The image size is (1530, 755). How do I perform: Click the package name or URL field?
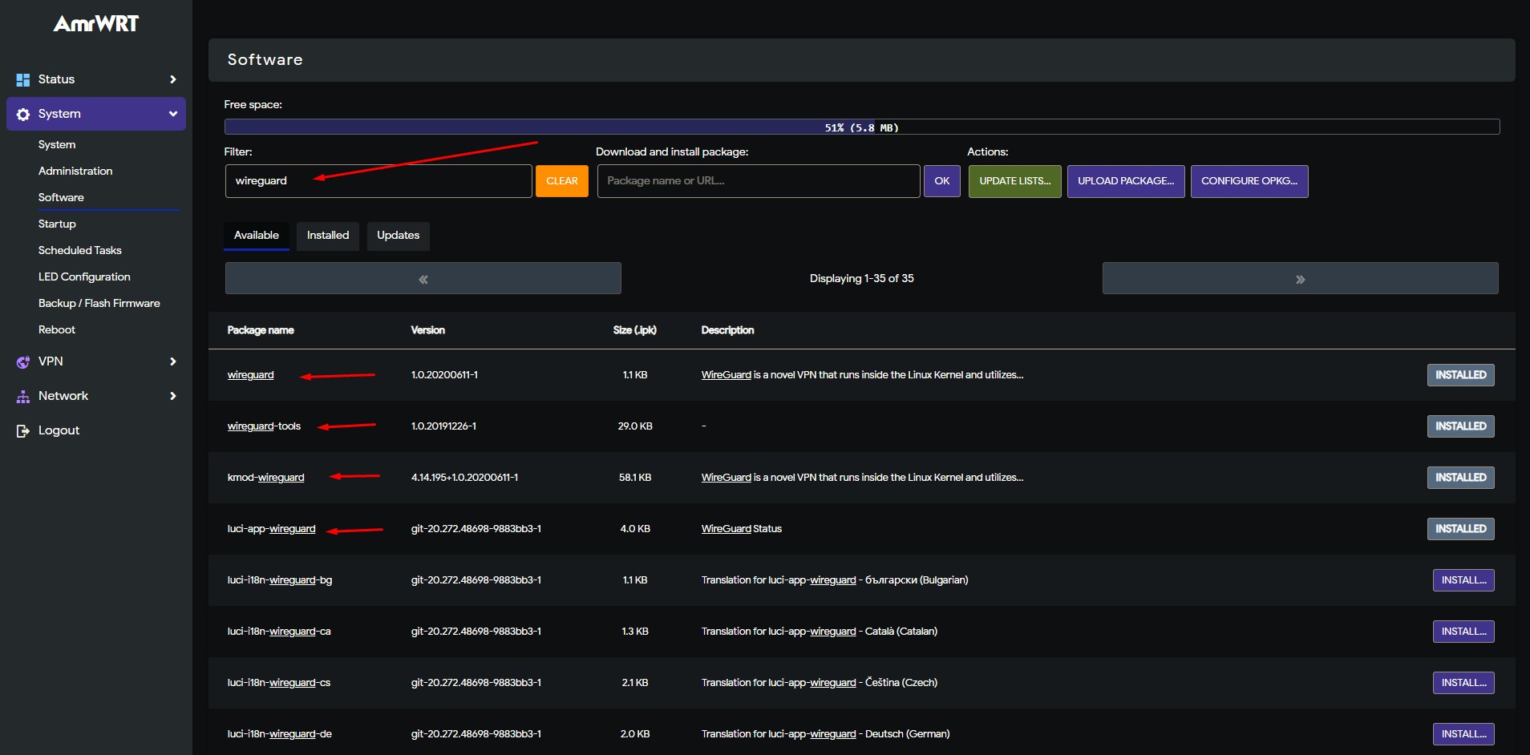click(x=759, y=181)
